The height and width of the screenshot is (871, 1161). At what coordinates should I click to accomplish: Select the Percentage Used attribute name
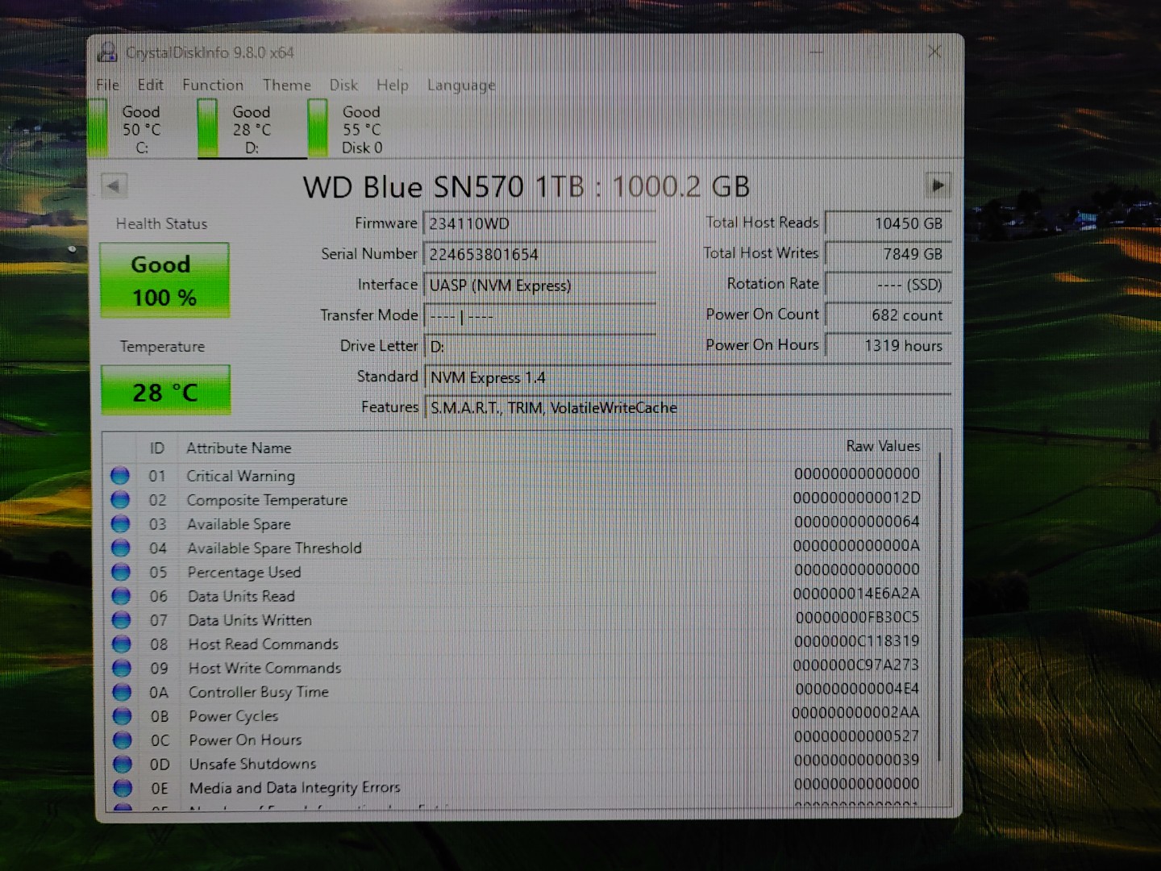click(x=244, y=572)
